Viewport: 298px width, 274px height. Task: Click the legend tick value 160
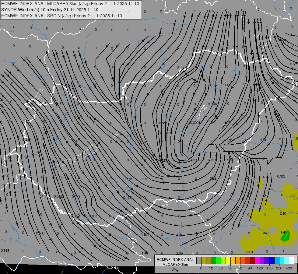[x=269, y=268]
